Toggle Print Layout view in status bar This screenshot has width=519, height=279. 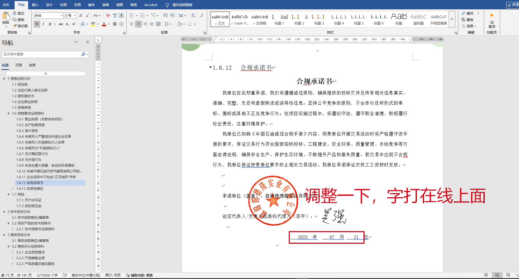[497, 275]
